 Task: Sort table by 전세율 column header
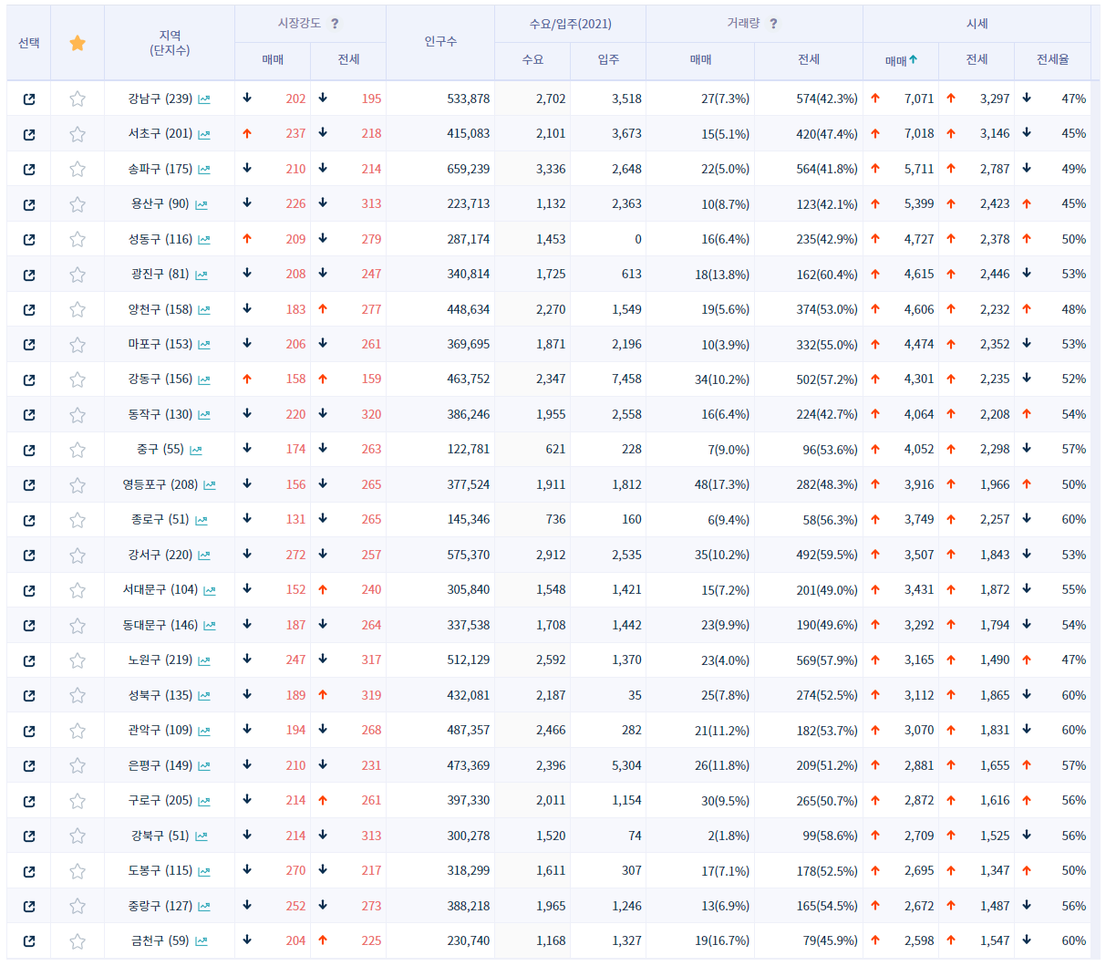1052,59
